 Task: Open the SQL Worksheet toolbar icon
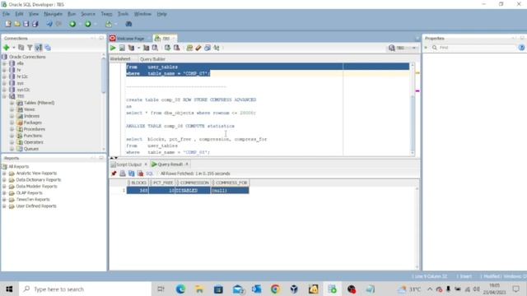tap(109, 24)
